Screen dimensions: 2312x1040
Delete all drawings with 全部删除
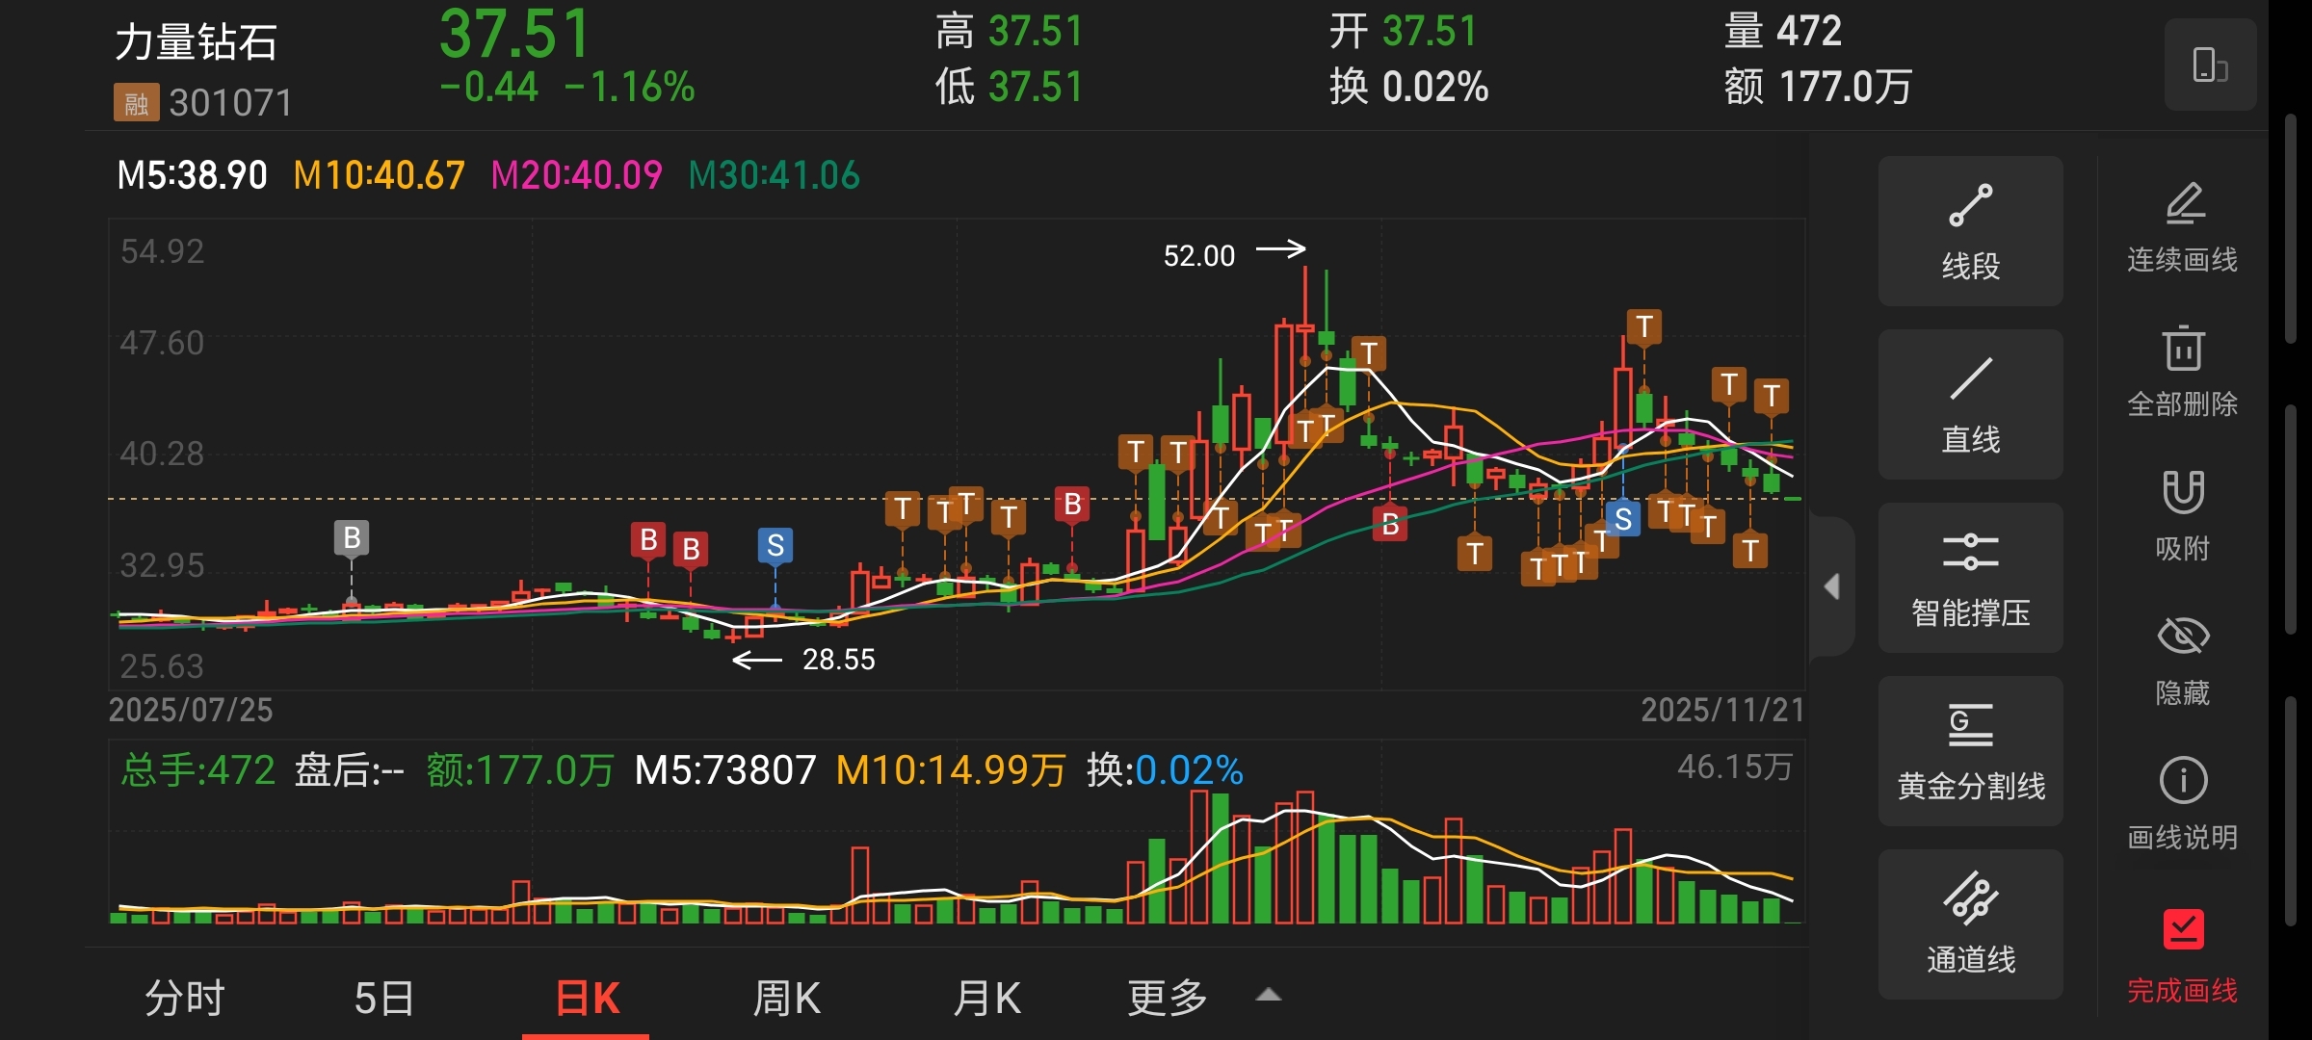(x=2182, y=371)
